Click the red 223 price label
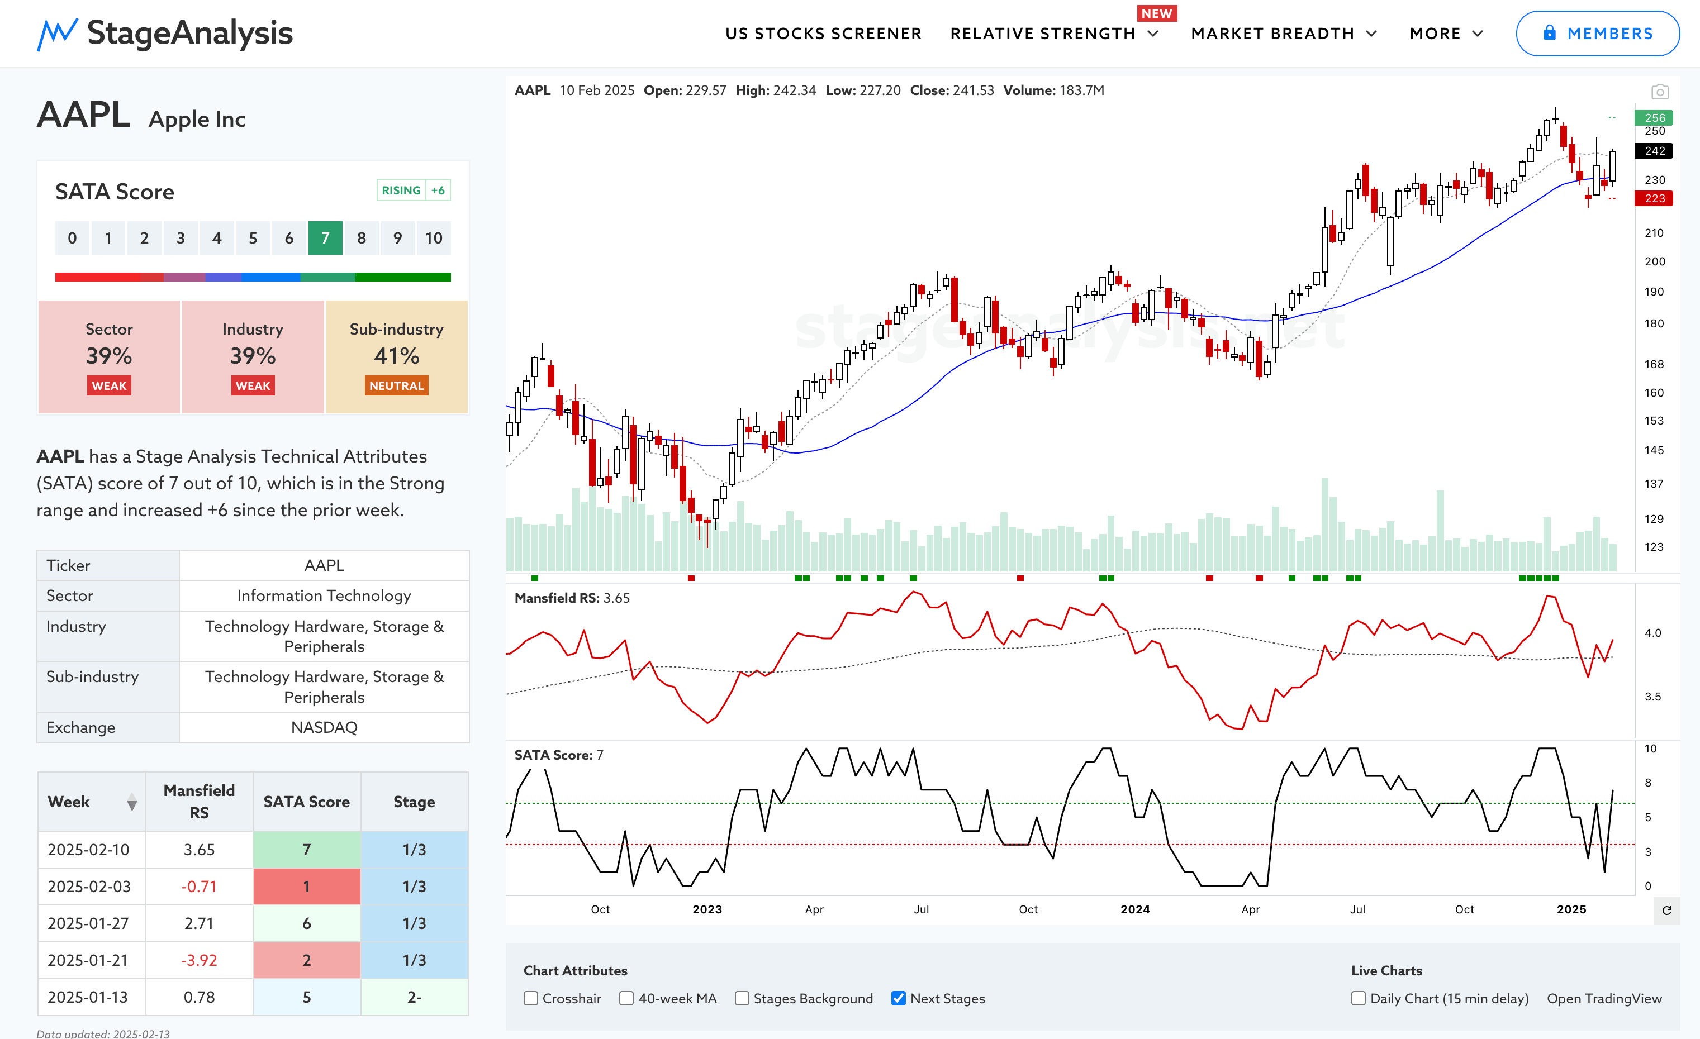The width and height of the screenshot is (1700, 1039). [1654, 198]
